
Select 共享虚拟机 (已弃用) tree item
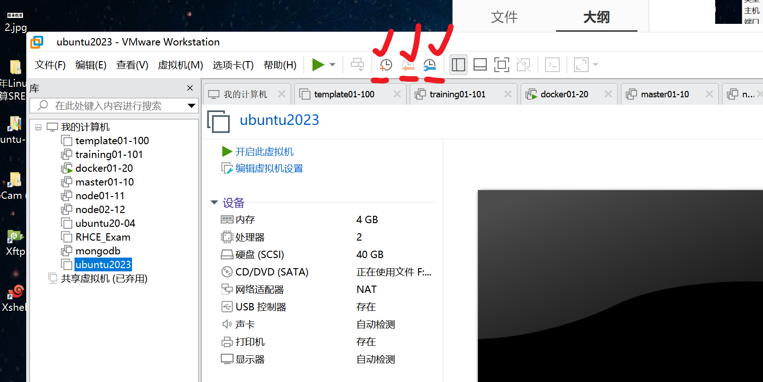[104, 279]
